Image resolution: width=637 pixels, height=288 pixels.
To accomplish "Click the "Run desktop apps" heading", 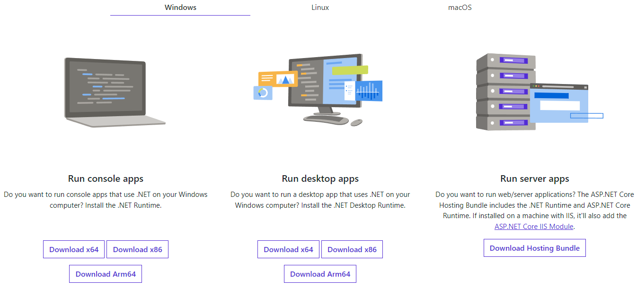I will (320, 178).
